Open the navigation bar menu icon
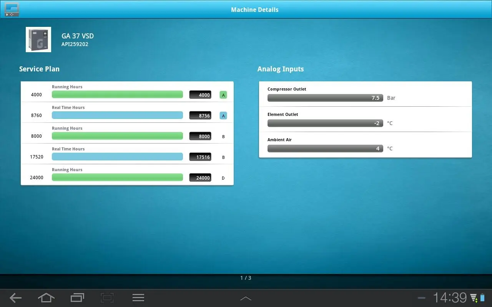Viewport: 492px width, 307px height. (x=138, y=298)
